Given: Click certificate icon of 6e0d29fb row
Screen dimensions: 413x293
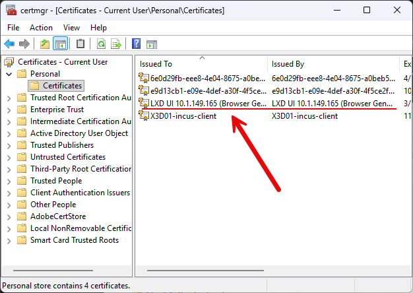Looking at the screenshot, I should (x=144, y=78).
